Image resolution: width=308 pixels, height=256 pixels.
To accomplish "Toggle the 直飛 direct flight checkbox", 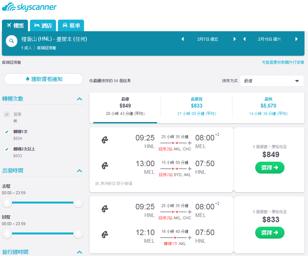I will pos(7,114).
